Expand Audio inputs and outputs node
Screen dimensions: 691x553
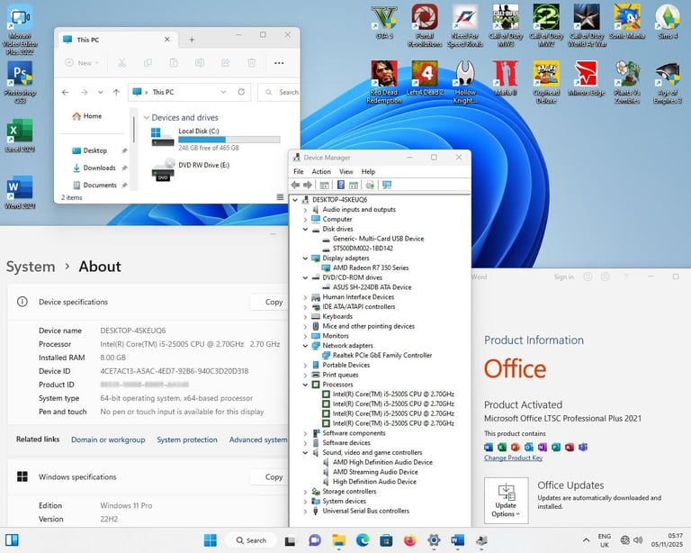coord(305,210)
